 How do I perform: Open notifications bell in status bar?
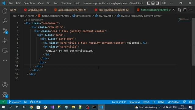tap(190, 102)
